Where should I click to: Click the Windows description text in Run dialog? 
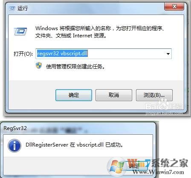tap(99, 32)
